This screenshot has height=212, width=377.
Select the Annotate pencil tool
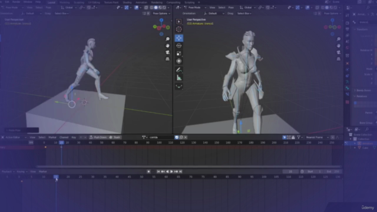pyautogui.click(x=179, y=70)
